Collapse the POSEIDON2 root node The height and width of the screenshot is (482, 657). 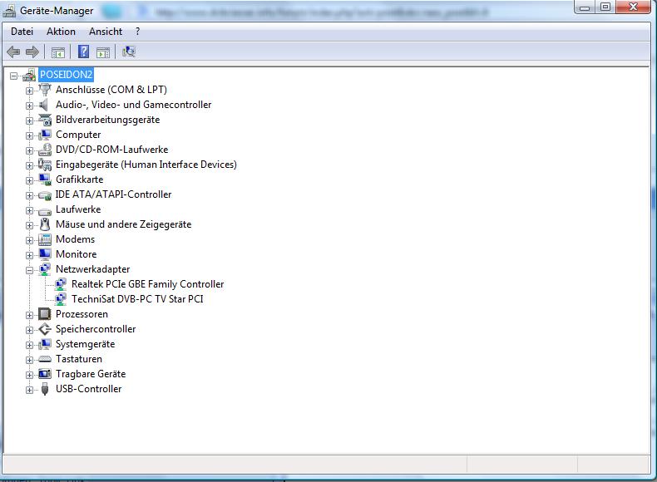14,76
